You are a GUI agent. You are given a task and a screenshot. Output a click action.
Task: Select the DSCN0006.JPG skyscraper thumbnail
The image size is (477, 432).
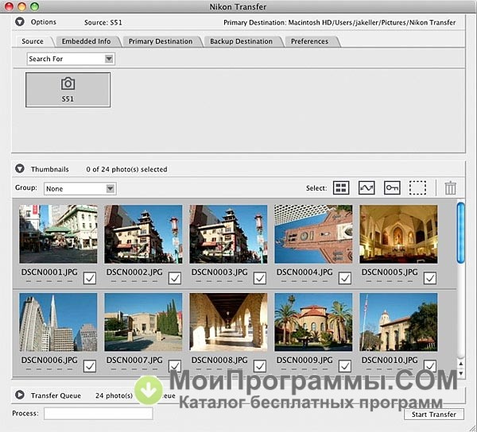[x=58, y=322]
